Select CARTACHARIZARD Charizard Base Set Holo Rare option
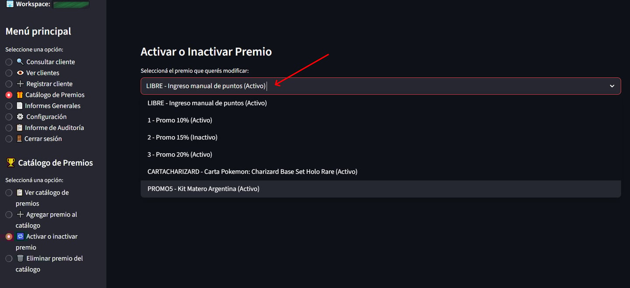Image resolution: width=630 pixels, height=288 pixels. point(252,172)
